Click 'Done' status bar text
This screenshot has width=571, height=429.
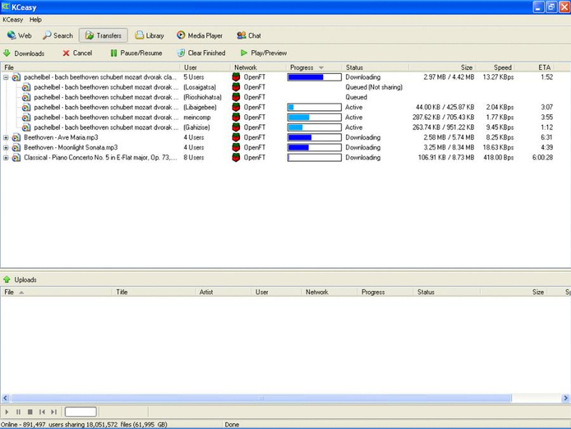click(232, 425)
